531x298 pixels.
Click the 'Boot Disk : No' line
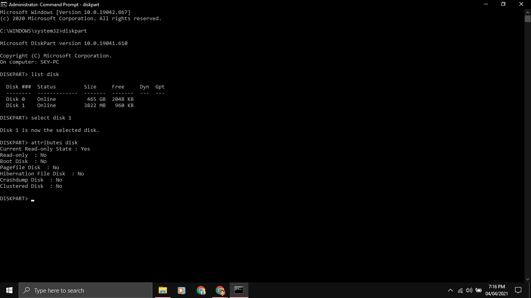23,161
